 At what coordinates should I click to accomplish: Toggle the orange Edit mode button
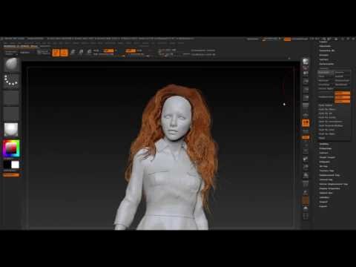[x=56, y=53]
